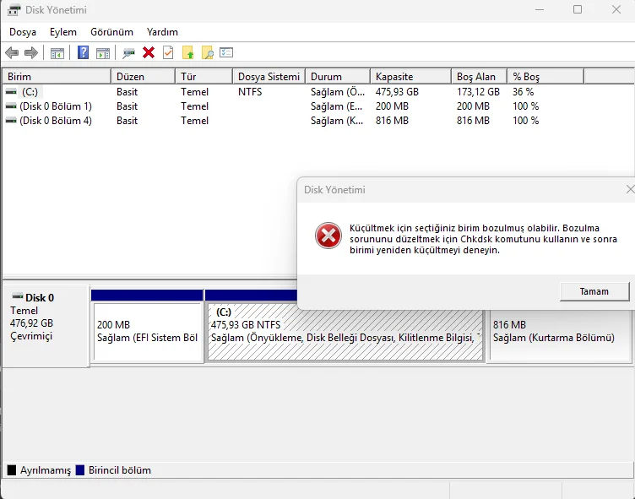The width and height of the screenshot is (635, 499).
Task: Toggle the Action pane toolbar icon
Action: (103, 53)
